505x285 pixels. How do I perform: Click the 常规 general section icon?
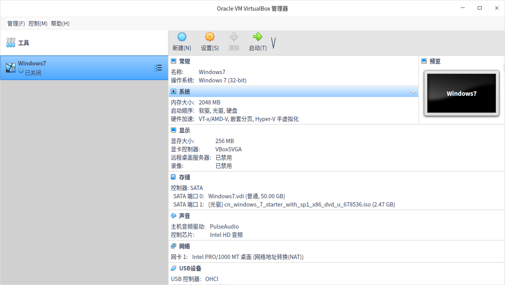click(174, 61)
